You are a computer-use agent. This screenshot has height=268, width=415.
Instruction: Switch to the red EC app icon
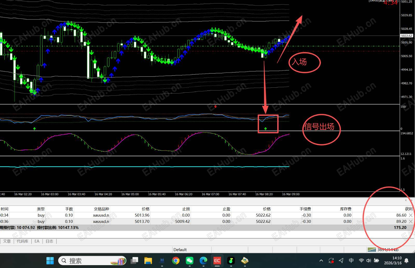pos(217,261)
